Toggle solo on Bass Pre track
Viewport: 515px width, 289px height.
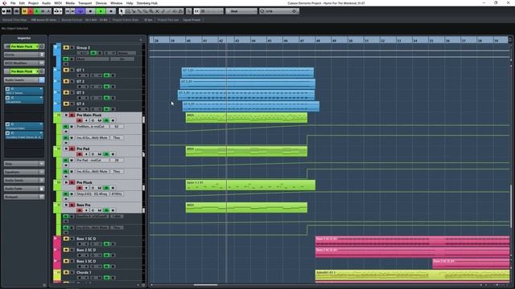pyautogui.click(x=72, y=205)
